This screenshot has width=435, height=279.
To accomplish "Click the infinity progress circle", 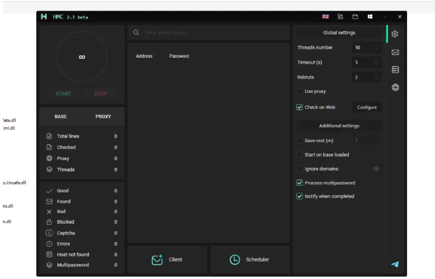I will point(82,57).
